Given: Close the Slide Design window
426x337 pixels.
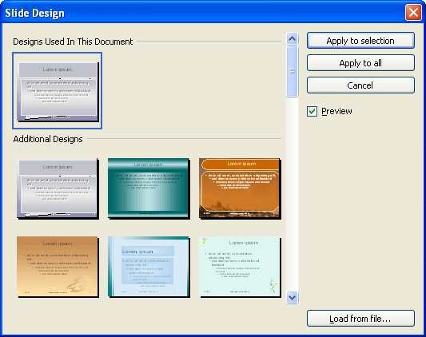Looking at the screenshot, I should [413, 13].
